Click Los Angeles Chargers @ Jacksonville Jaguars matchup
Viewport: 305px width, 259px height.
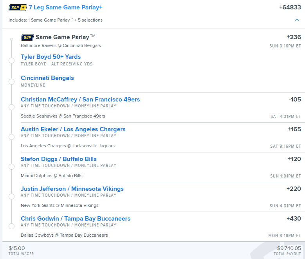68,146
